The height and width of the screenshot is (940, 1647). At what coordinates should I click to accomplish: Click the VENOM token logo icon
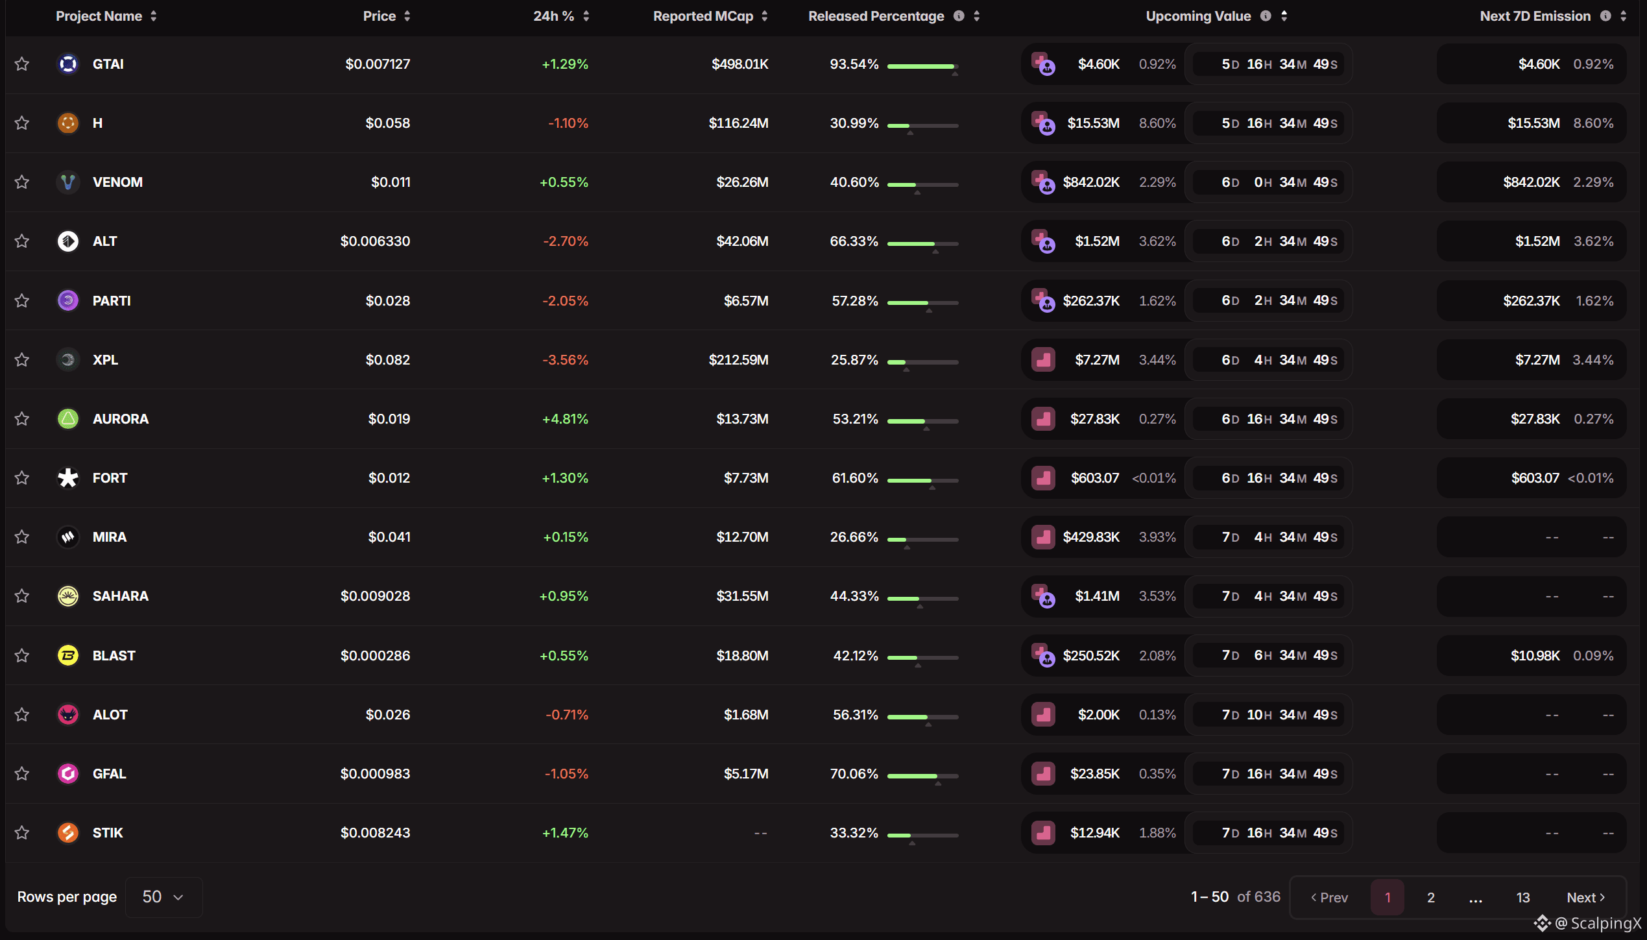point(68,182)
